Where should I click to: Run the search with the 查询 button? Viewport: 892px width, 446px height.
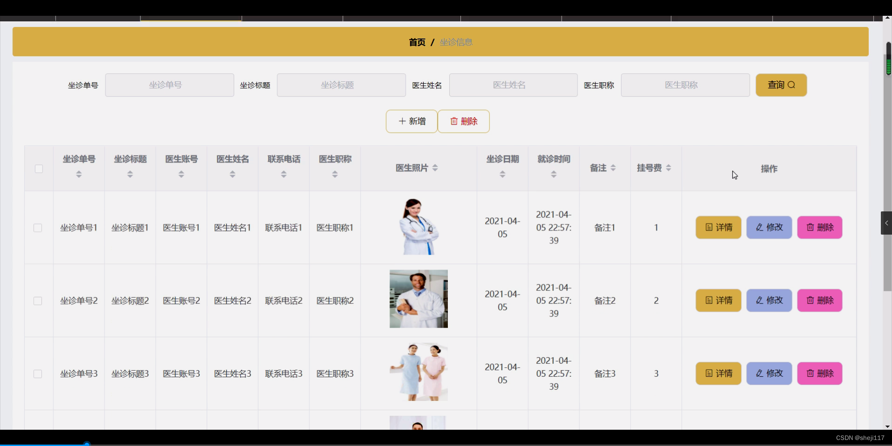(781, 85)
